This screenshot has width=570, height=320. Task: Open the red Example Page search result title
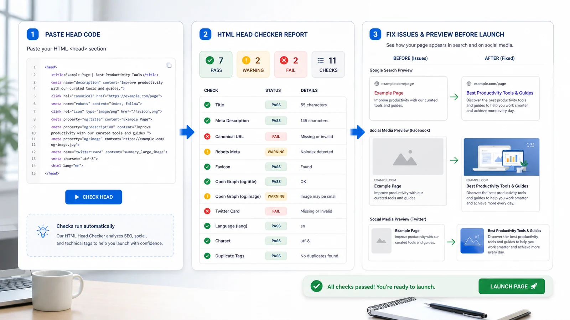pos(389,93)
